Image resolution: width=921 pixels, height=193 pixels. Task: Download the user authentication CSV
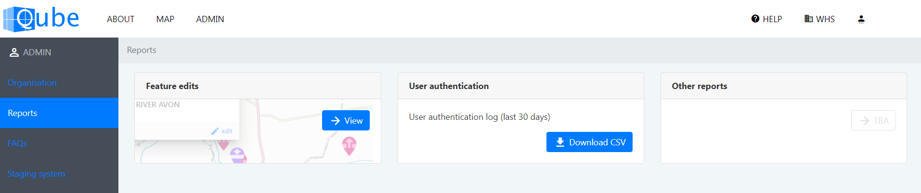coord(589,142)
